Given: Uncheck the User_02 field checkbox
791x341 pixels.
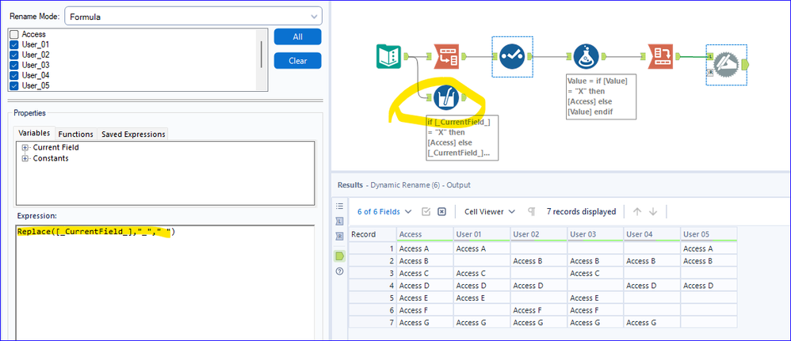Looking at the screenshot, I should (x=14, y=55).
